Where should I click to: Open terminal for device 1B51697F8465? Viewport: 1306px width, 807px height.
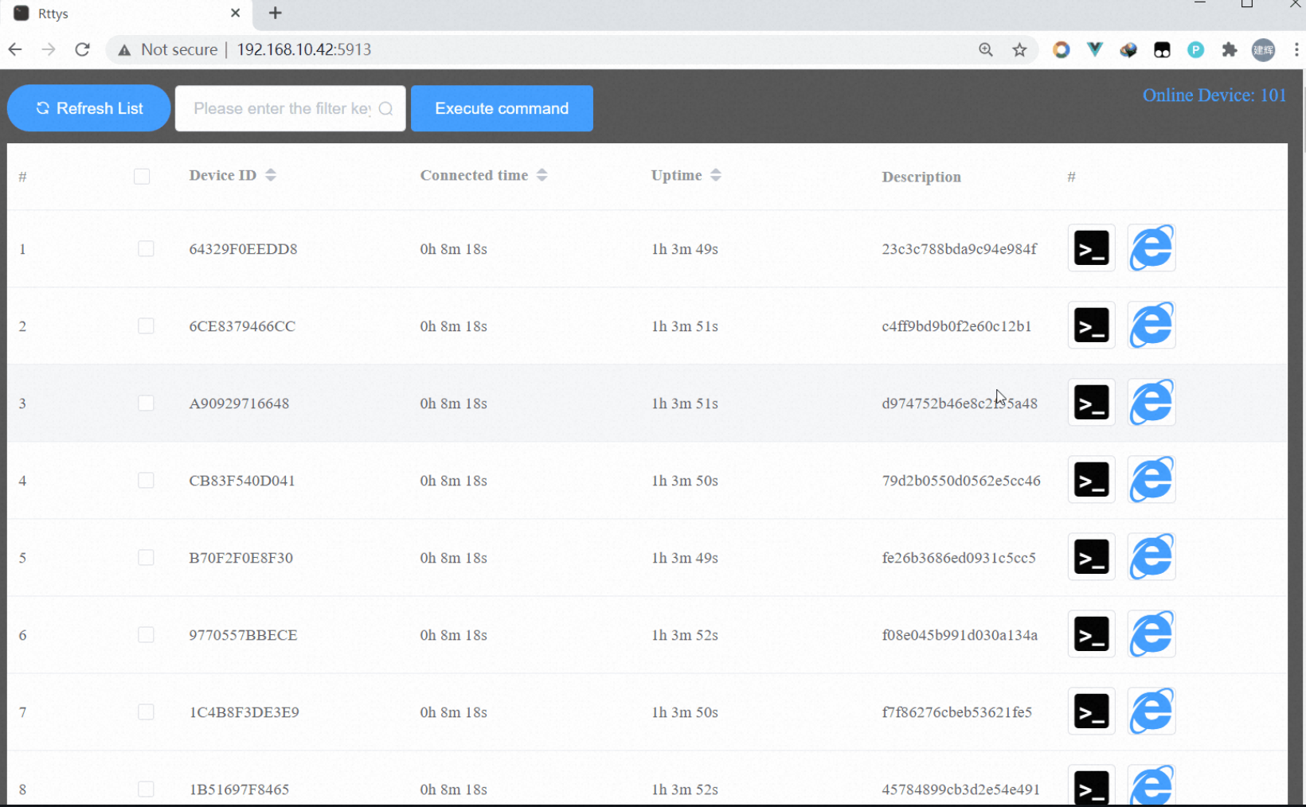click(x=1091, y=786)
